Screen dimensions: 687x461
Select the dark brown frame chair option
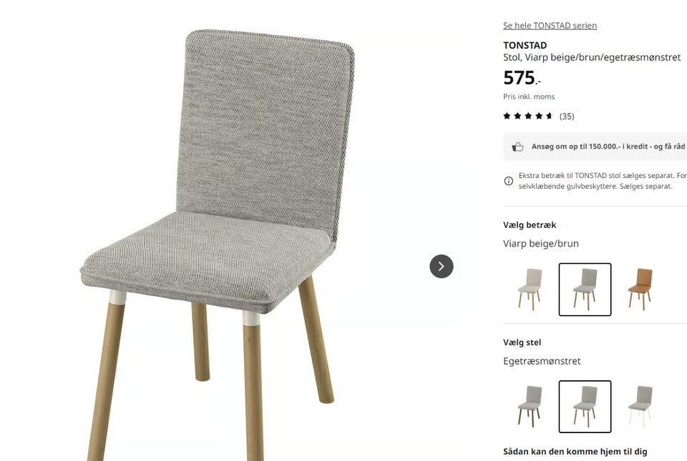click(530, 407)
